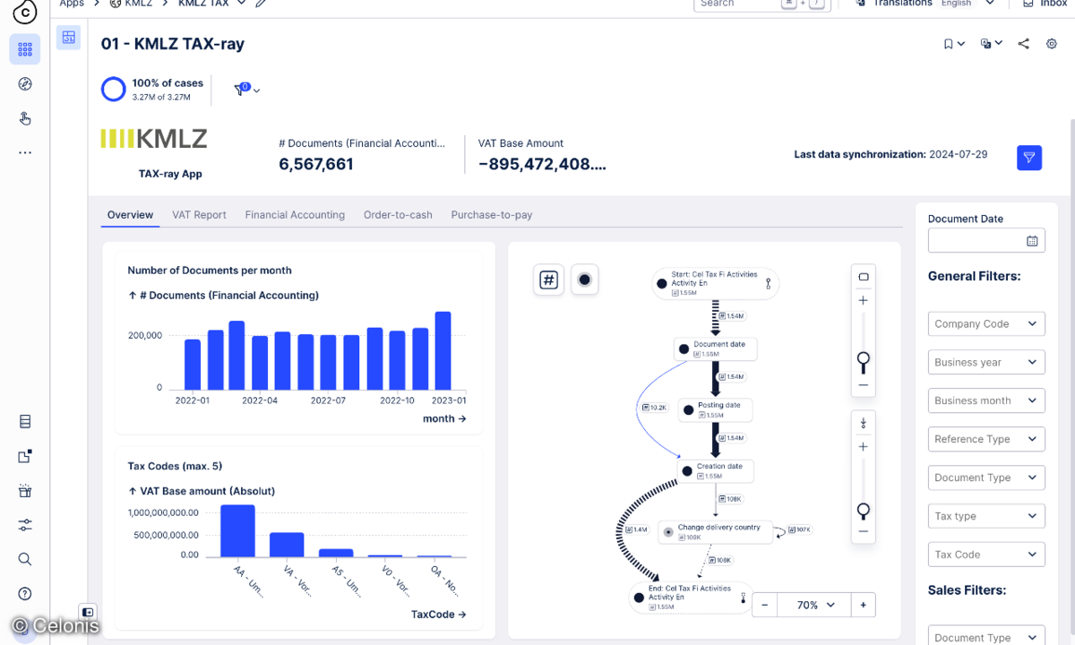The width and height of the screenshot is (1075, 645).
Task: Click the hand pointer icon in sidebar
Action: (x=25, y=118)
